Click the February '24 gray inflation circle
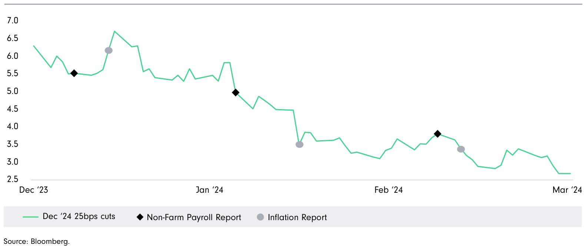 (461, 149)
